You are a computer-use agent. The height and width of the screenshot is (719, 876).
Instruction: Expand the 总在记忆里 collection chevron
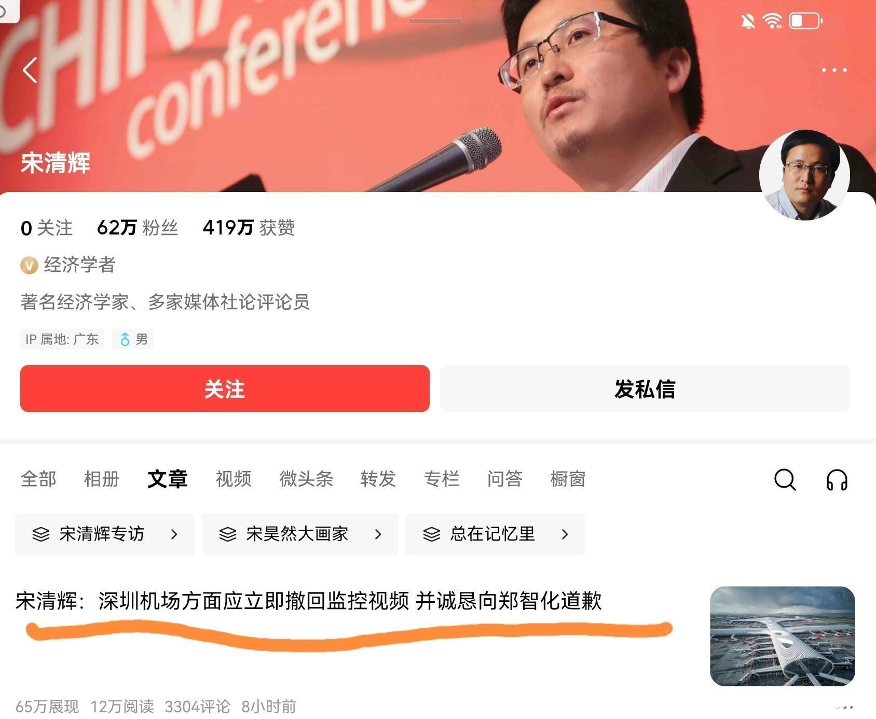click(565, 534)
